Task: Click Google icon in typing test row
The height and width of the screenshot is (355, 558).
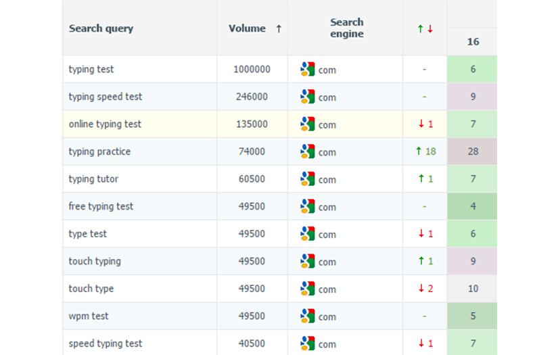Action: tap(308, 69)
